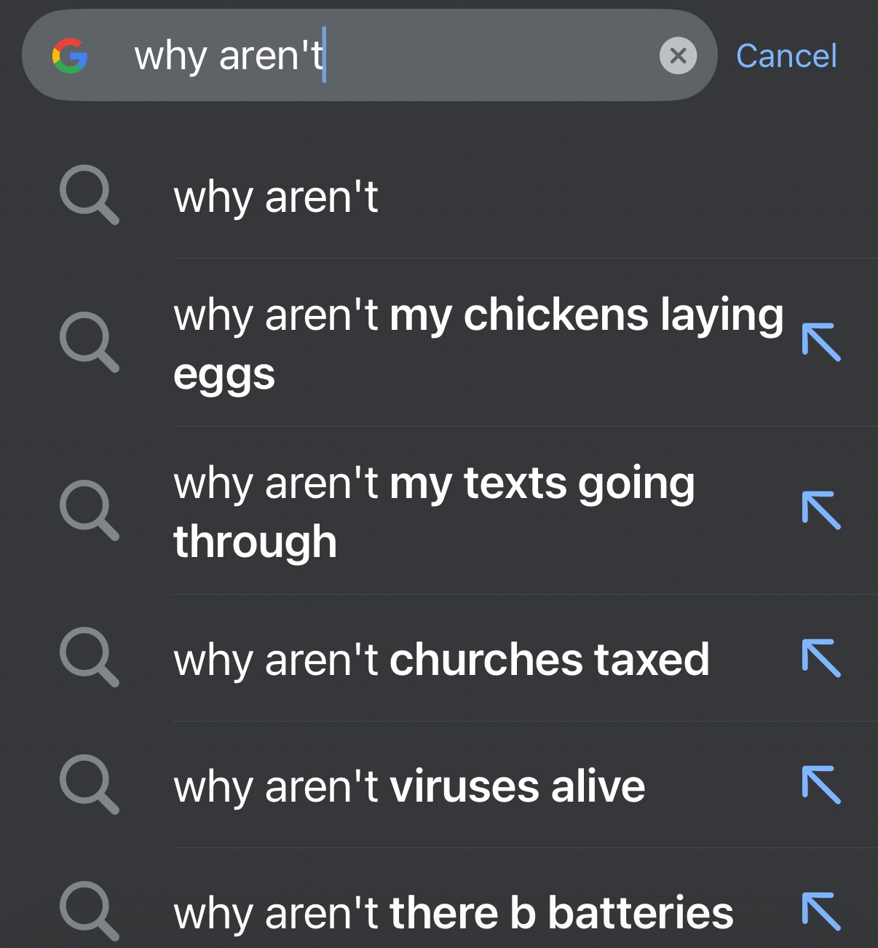This screenshot has width=878, height=948.
Task: Tap magnifier icon beside texts suggestion
Action: pyautogui.click(x=89, y=510)
